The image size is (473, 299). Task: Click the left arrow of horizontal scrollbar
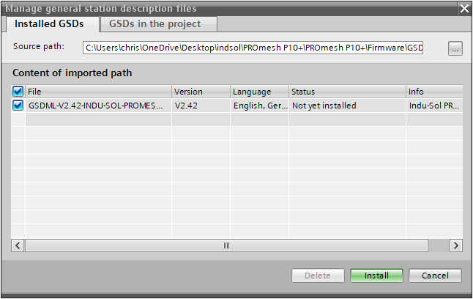[18, 246]
